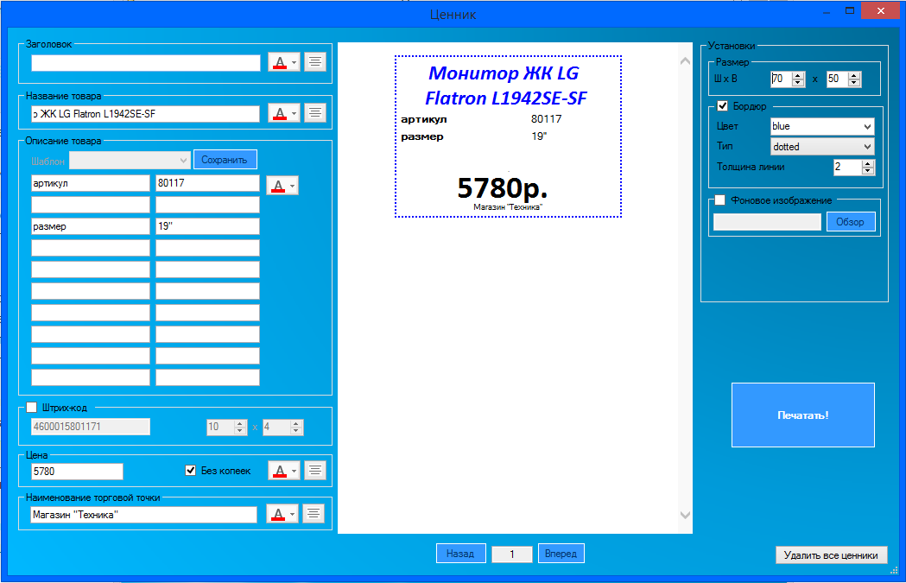The height and width of the screenshot is (583, 906).
Task: Click the Обзор browse button
Action: tap(851, 222)
